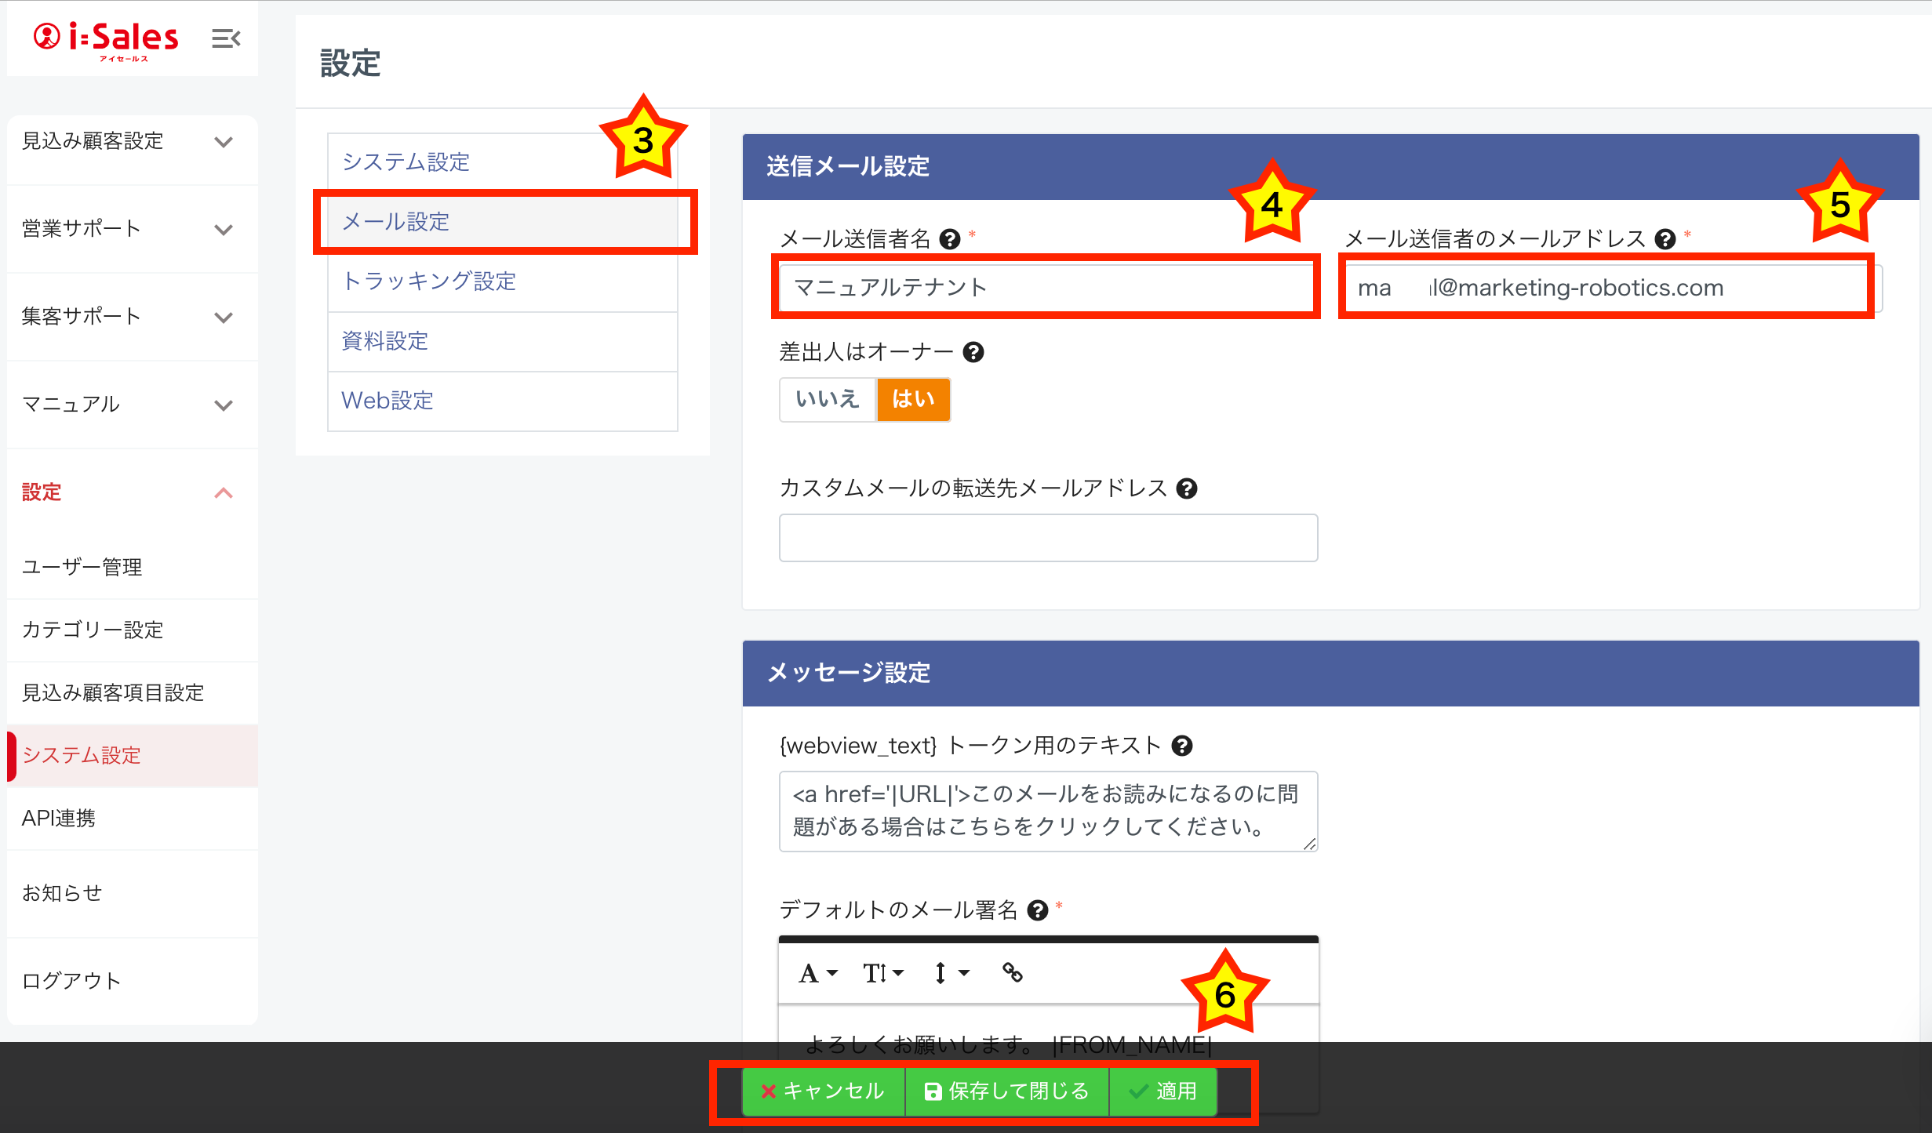Click help icon beside カスタムメールの転送先メールアドレス
The image size is (1932, 1133).
tap(1187, 488)
